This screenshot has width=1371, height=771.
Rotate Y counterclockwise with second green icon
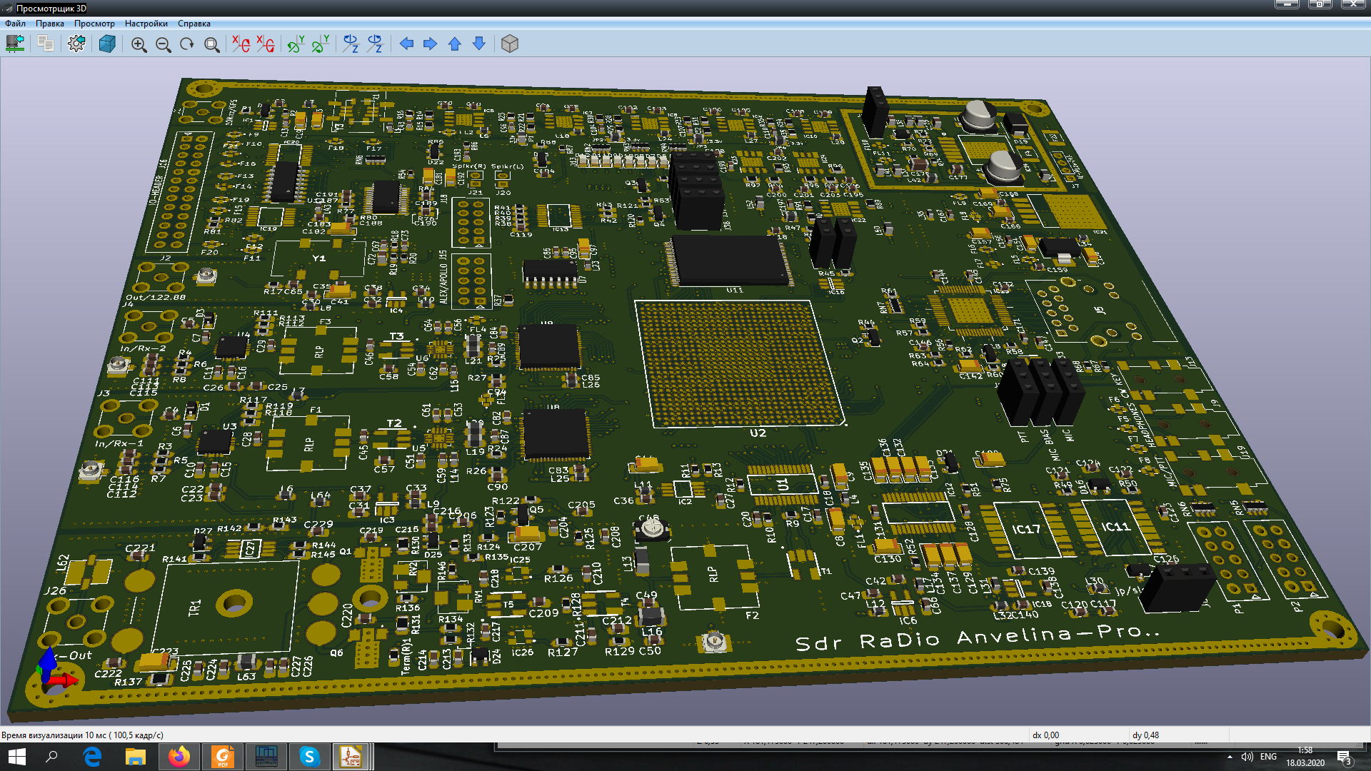(321, 44)
